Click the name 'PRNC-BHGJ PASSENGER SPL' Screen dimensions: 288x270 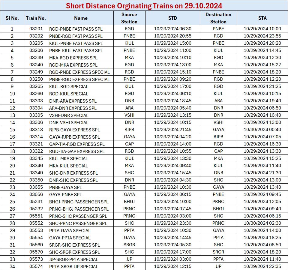[x=79, y=209]
